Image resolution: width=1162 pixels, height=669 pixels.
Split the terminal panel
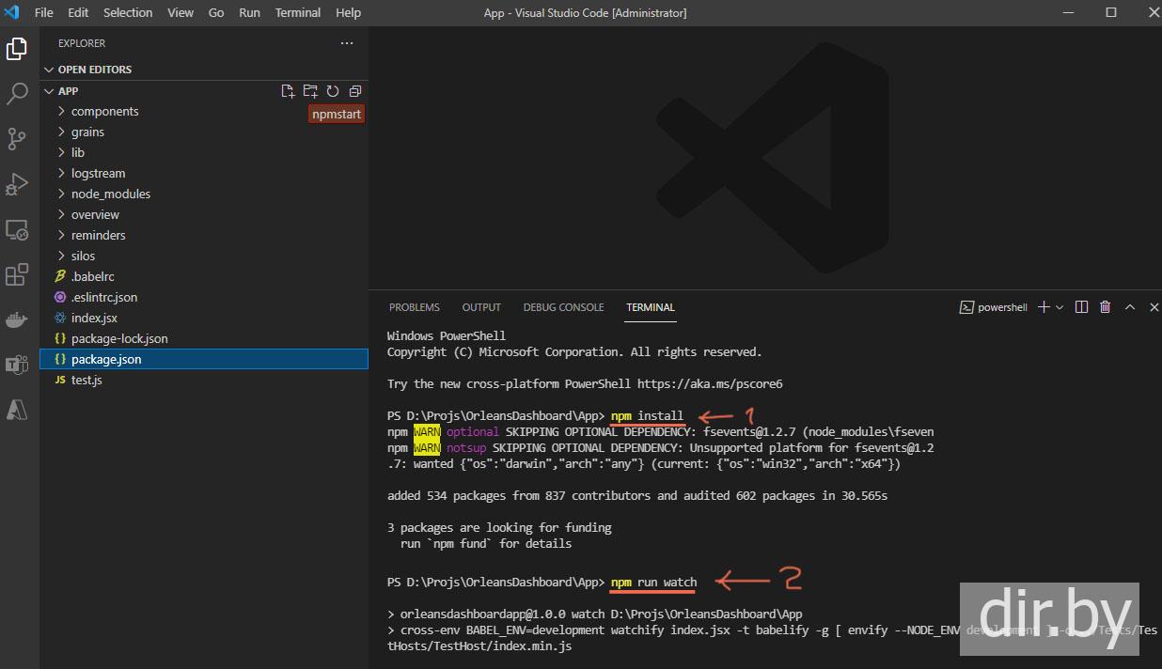[1082, 307]
